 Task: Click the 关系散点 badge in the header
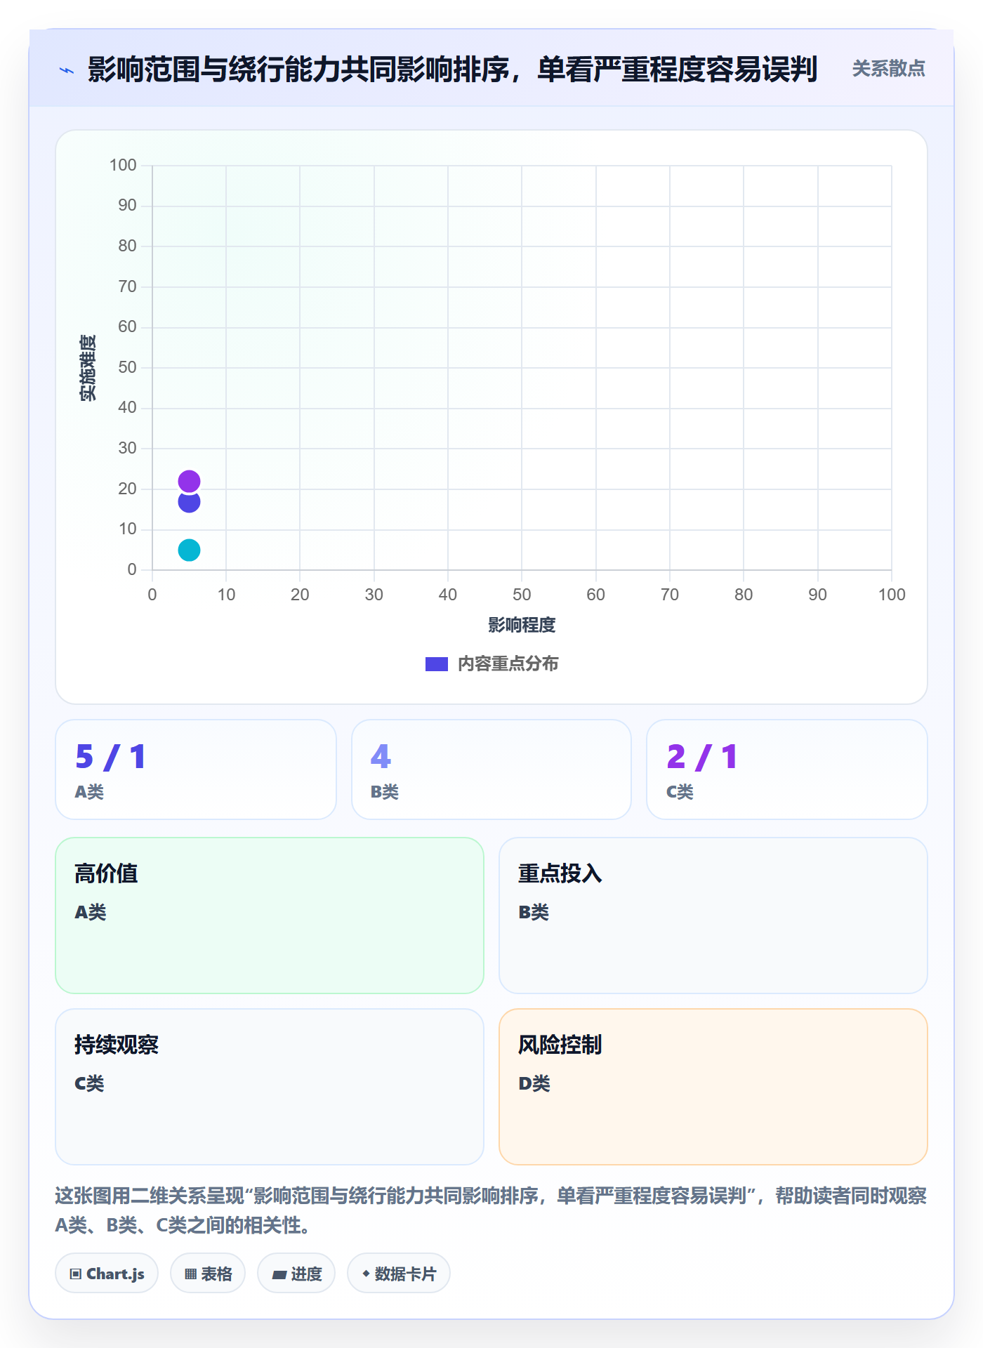pos(888,69)
